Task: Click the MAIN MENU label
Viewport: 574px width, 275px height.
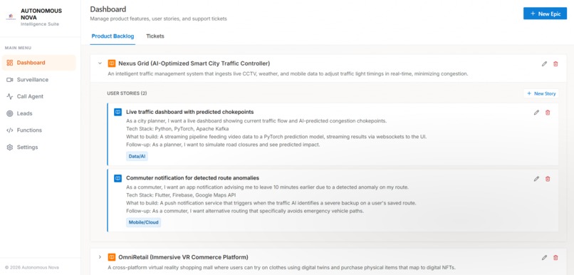Action: click(18, 48)
